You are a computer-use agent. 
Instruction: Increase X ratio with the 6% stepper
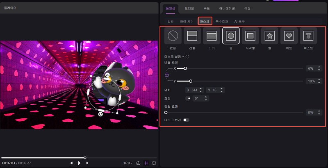click(x=319, y=67)
